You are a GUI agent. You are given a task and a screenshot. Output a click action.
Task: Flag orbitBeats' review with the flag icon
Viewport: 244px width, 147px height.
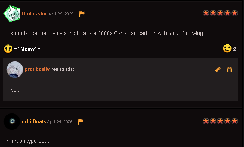[x=80, y=122]
